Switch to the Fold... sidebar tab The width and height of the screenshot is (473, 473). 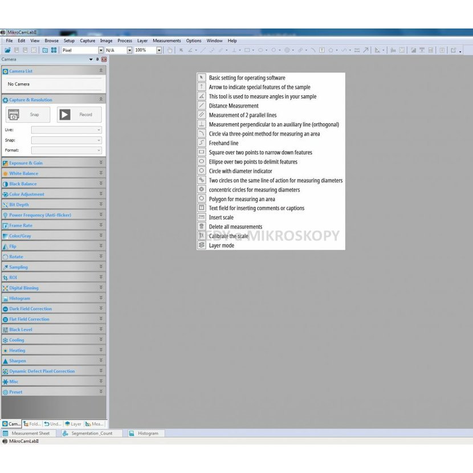(x=32, y=424)
